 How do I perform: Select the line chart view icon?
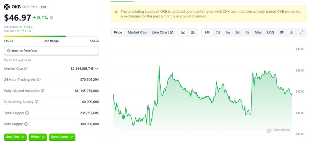(183, 32)
